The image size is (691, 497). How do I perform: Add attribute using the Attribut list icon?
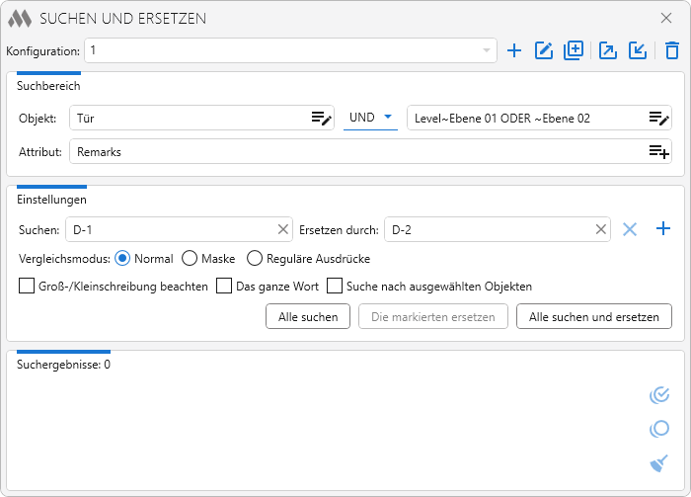pyautogui.click(x=658, y=151)
